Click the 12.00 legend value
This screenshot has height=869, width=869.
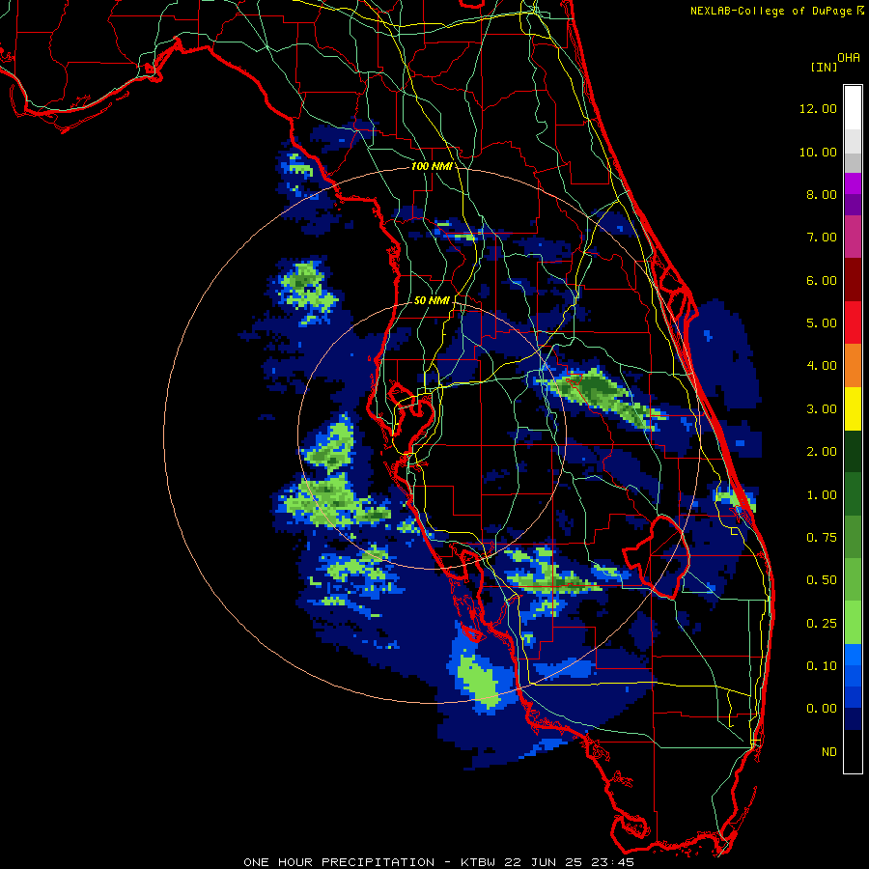(x=818, y=108)
